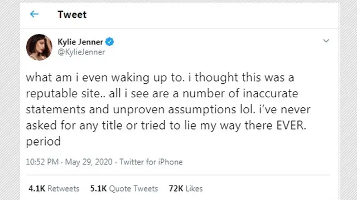This screenshot has width=357, height=200.
Task: Open the Twitter for iPhone source link
Action: 151,162
